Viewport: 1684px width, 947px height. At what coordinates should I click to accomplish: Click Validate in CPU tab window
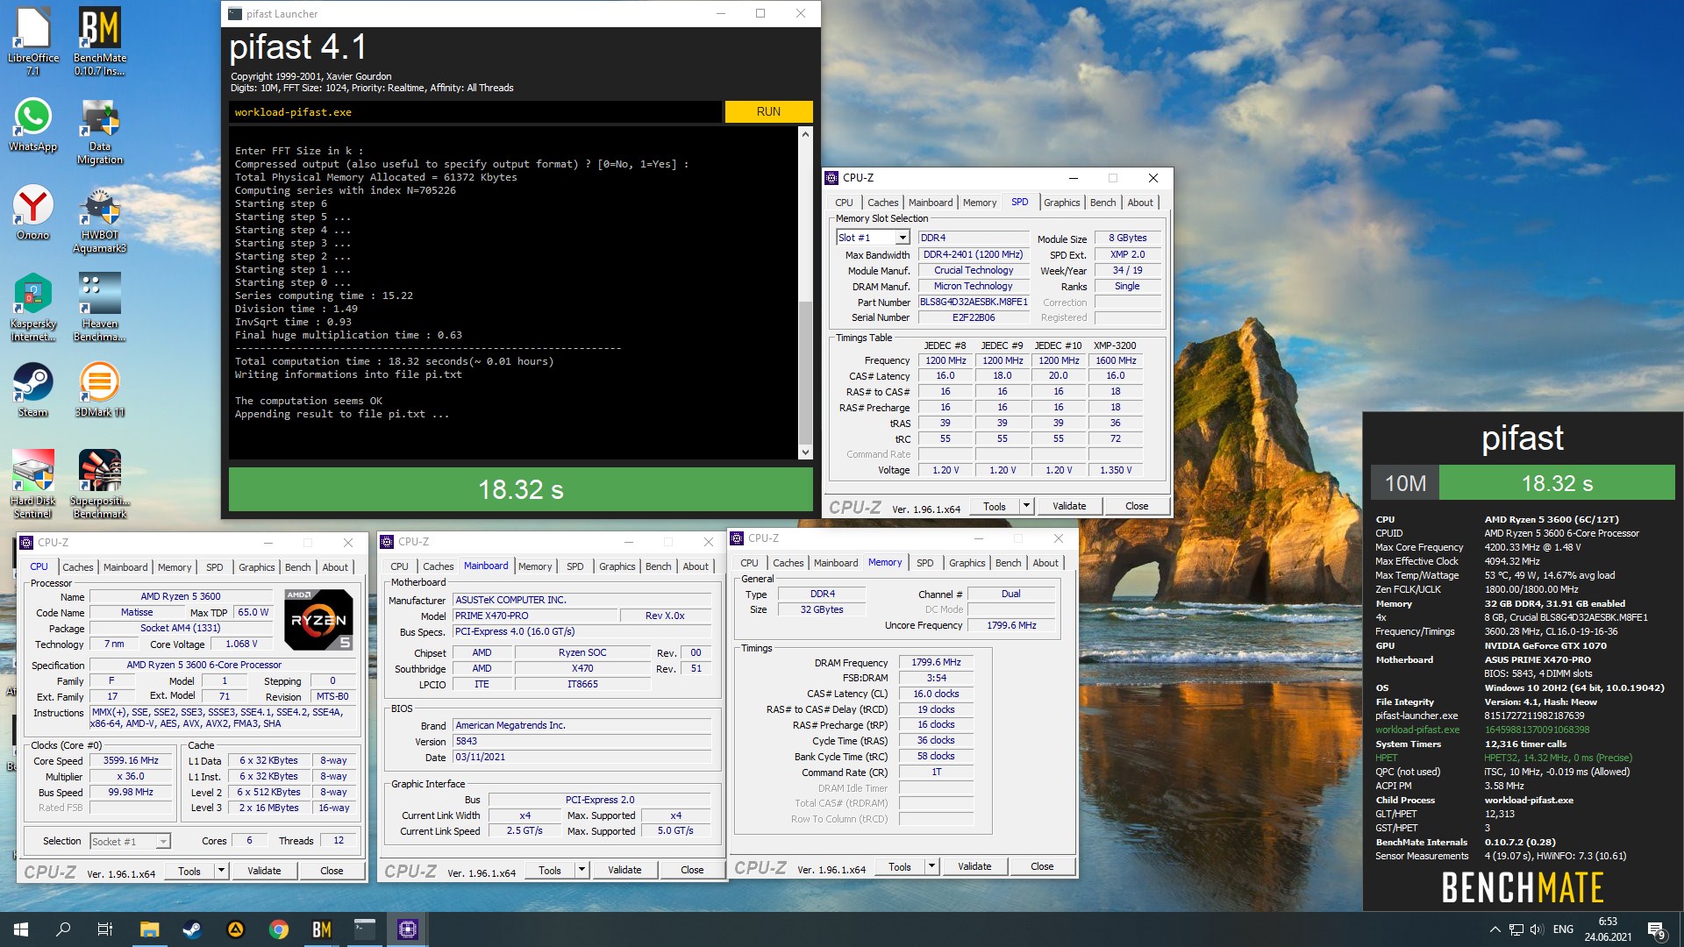point(264,871)
